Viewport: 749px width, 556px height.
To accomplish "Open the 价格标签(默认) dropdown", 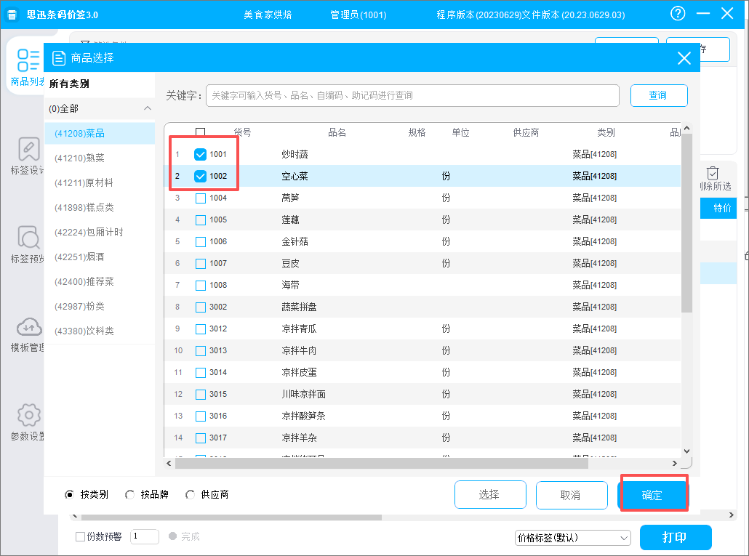I will click(x=573, y=538).
